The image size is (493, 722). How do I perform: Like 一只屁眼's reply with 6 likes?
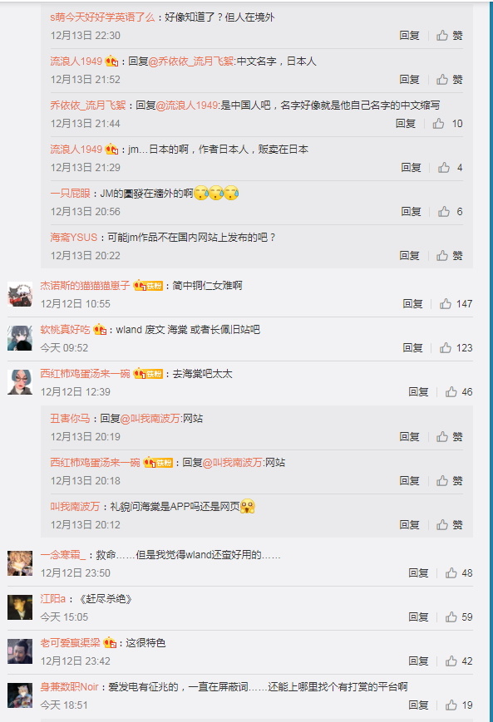point(450,211)
